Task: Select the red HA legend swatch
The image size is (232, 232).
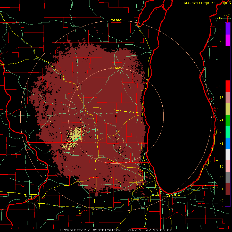Action: pos(228,86)
